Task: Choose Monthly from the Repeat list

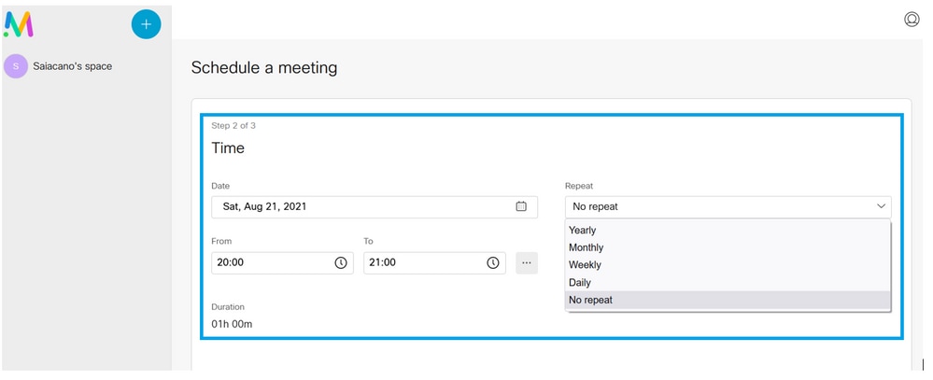Action: (587, 247)
